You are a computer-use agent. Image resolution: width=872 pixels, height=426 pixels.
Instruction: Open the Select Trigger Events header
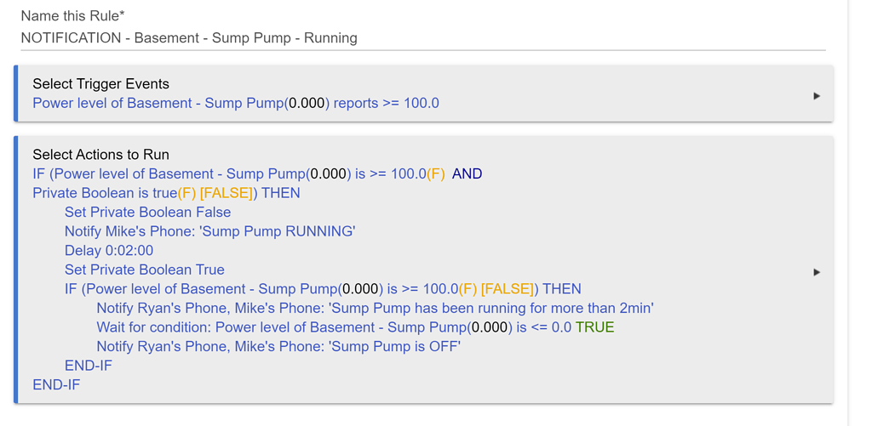click(100, 83)
